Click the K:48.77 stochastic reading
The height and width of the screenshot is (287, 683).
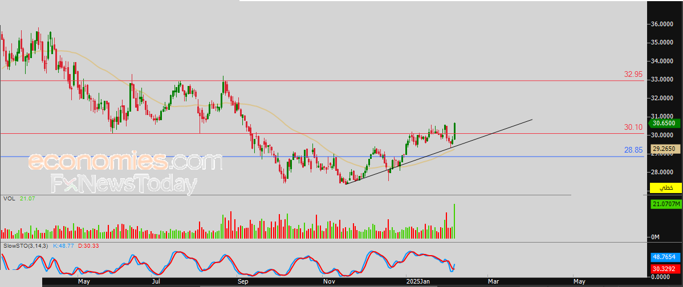(64, 246)
